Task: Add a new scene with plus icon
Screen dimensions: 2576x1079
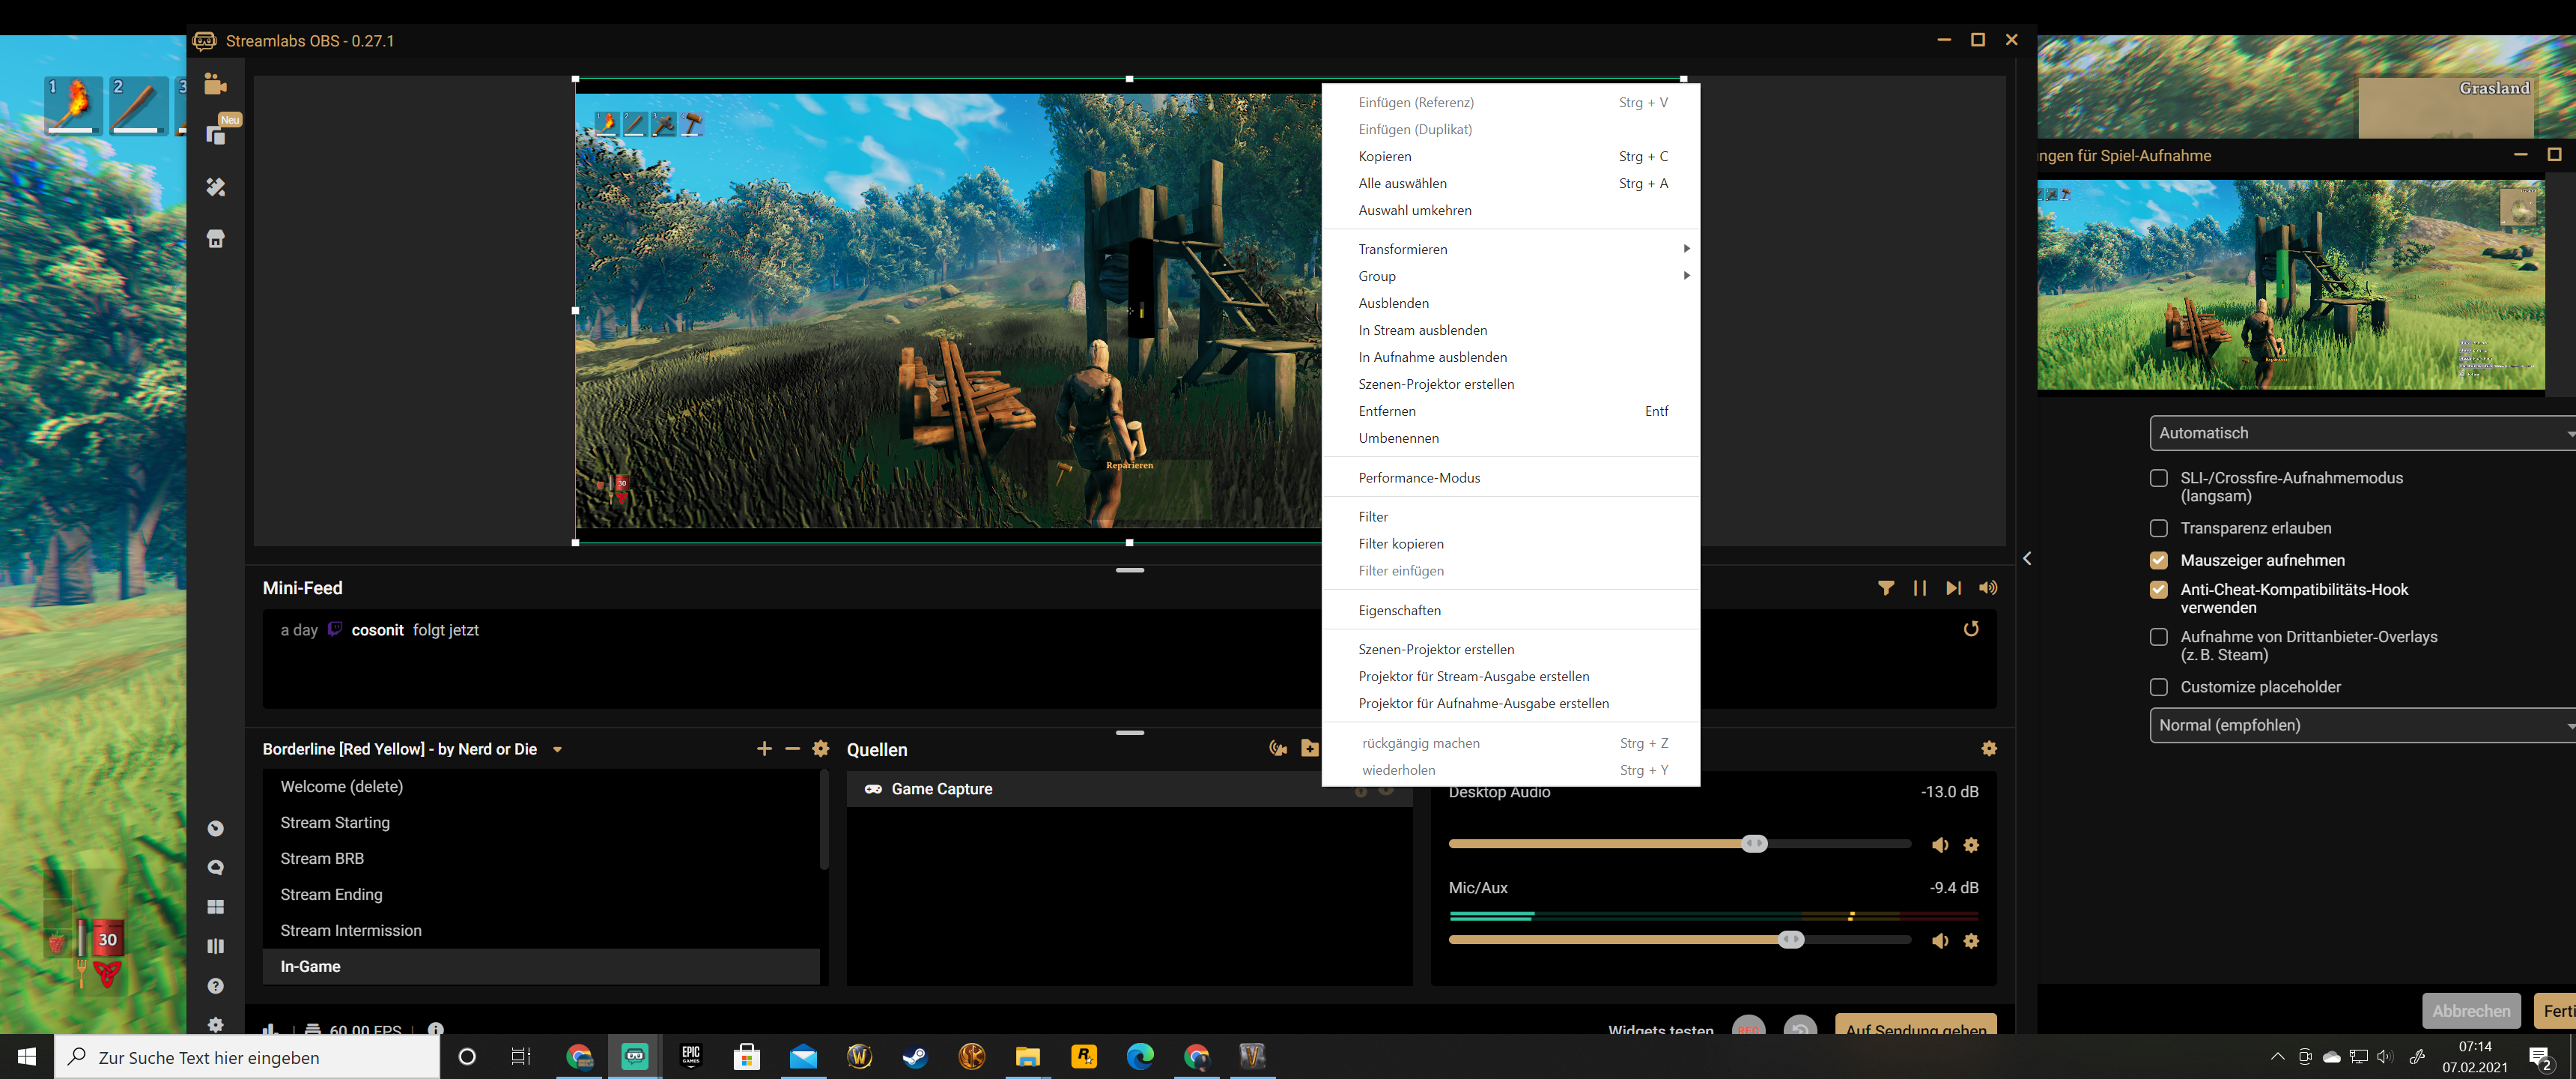Action: (764, 749)
